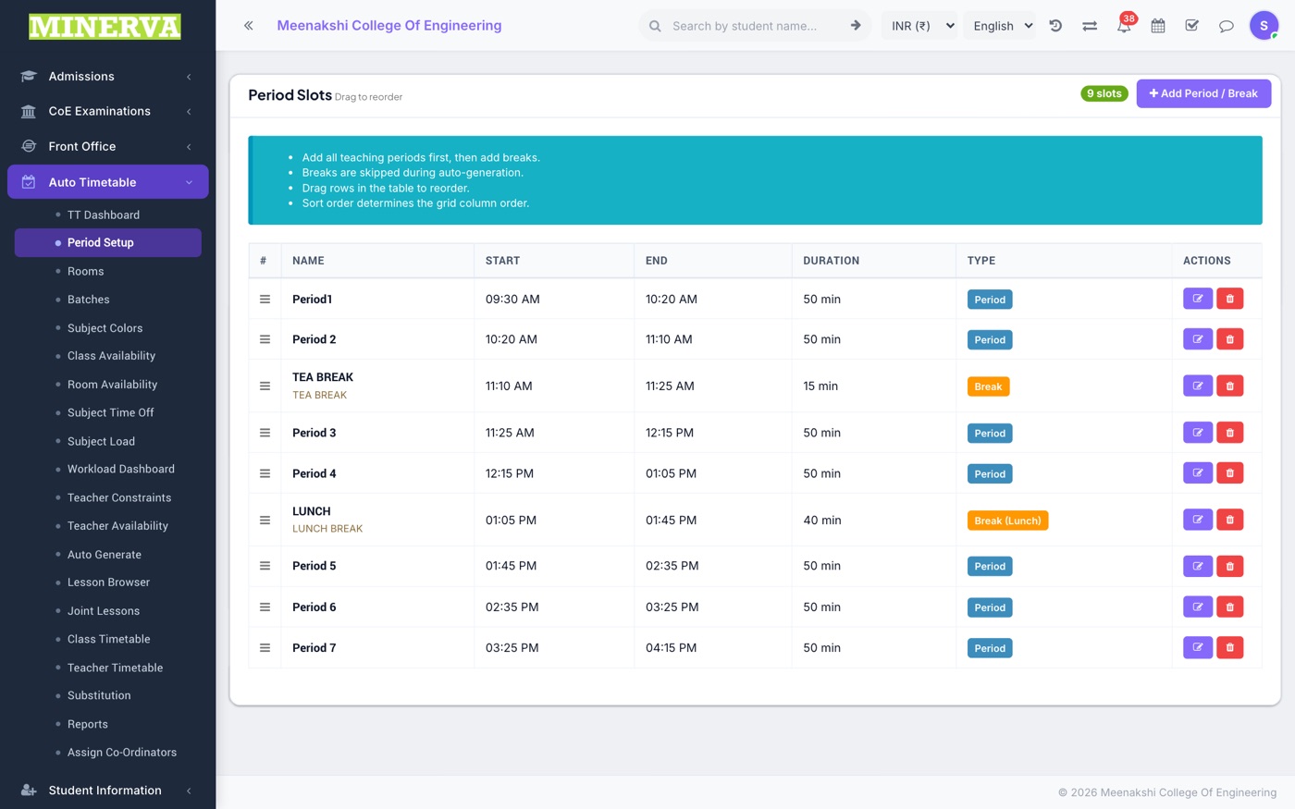Open the English language dropdown
1295x809 pixels.
[x=1002, y=26]
